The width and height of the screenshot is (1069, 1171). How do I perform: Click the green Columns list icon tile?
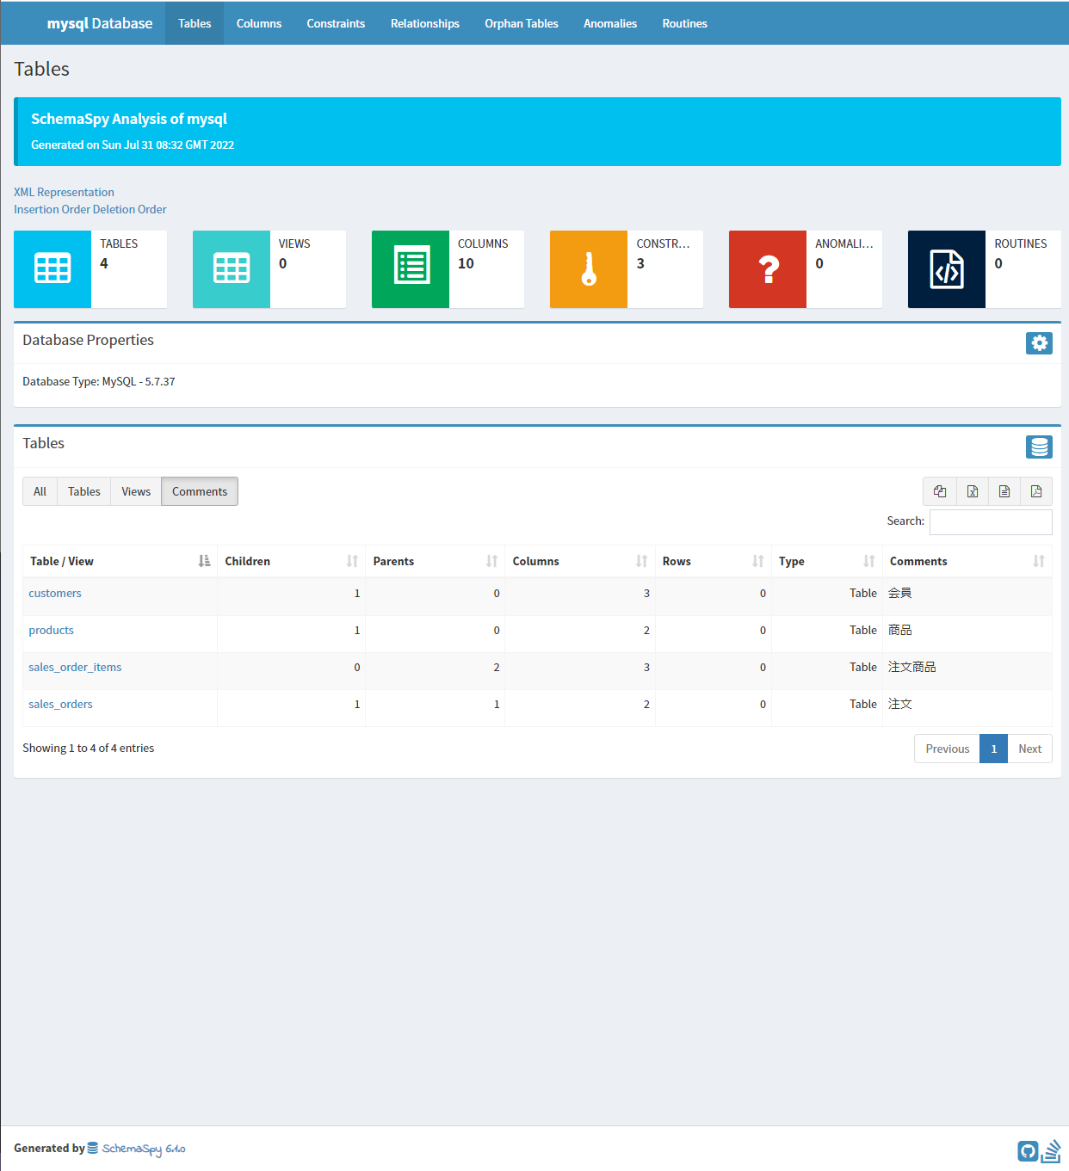(x=411, y=269)
